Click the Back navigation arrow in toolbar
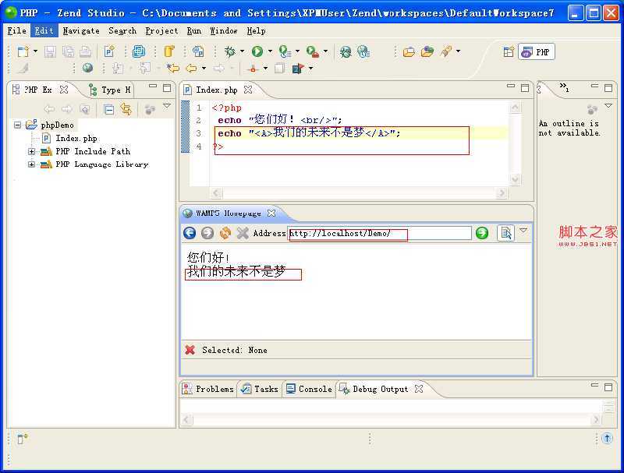The width and height of the screenshot is (624, 473). click(x=191, y=69)
